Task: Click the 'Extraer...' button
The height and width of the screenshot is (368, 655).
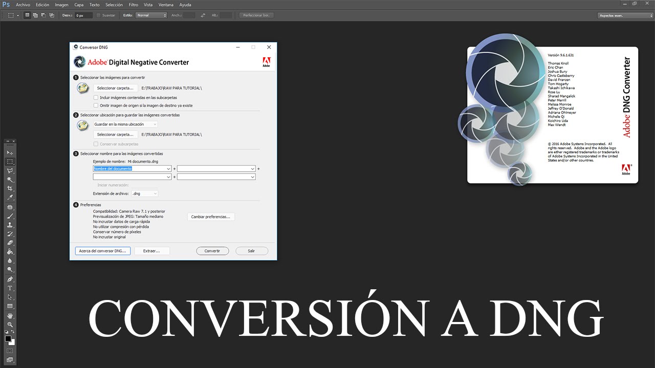Action: (152, 251)
